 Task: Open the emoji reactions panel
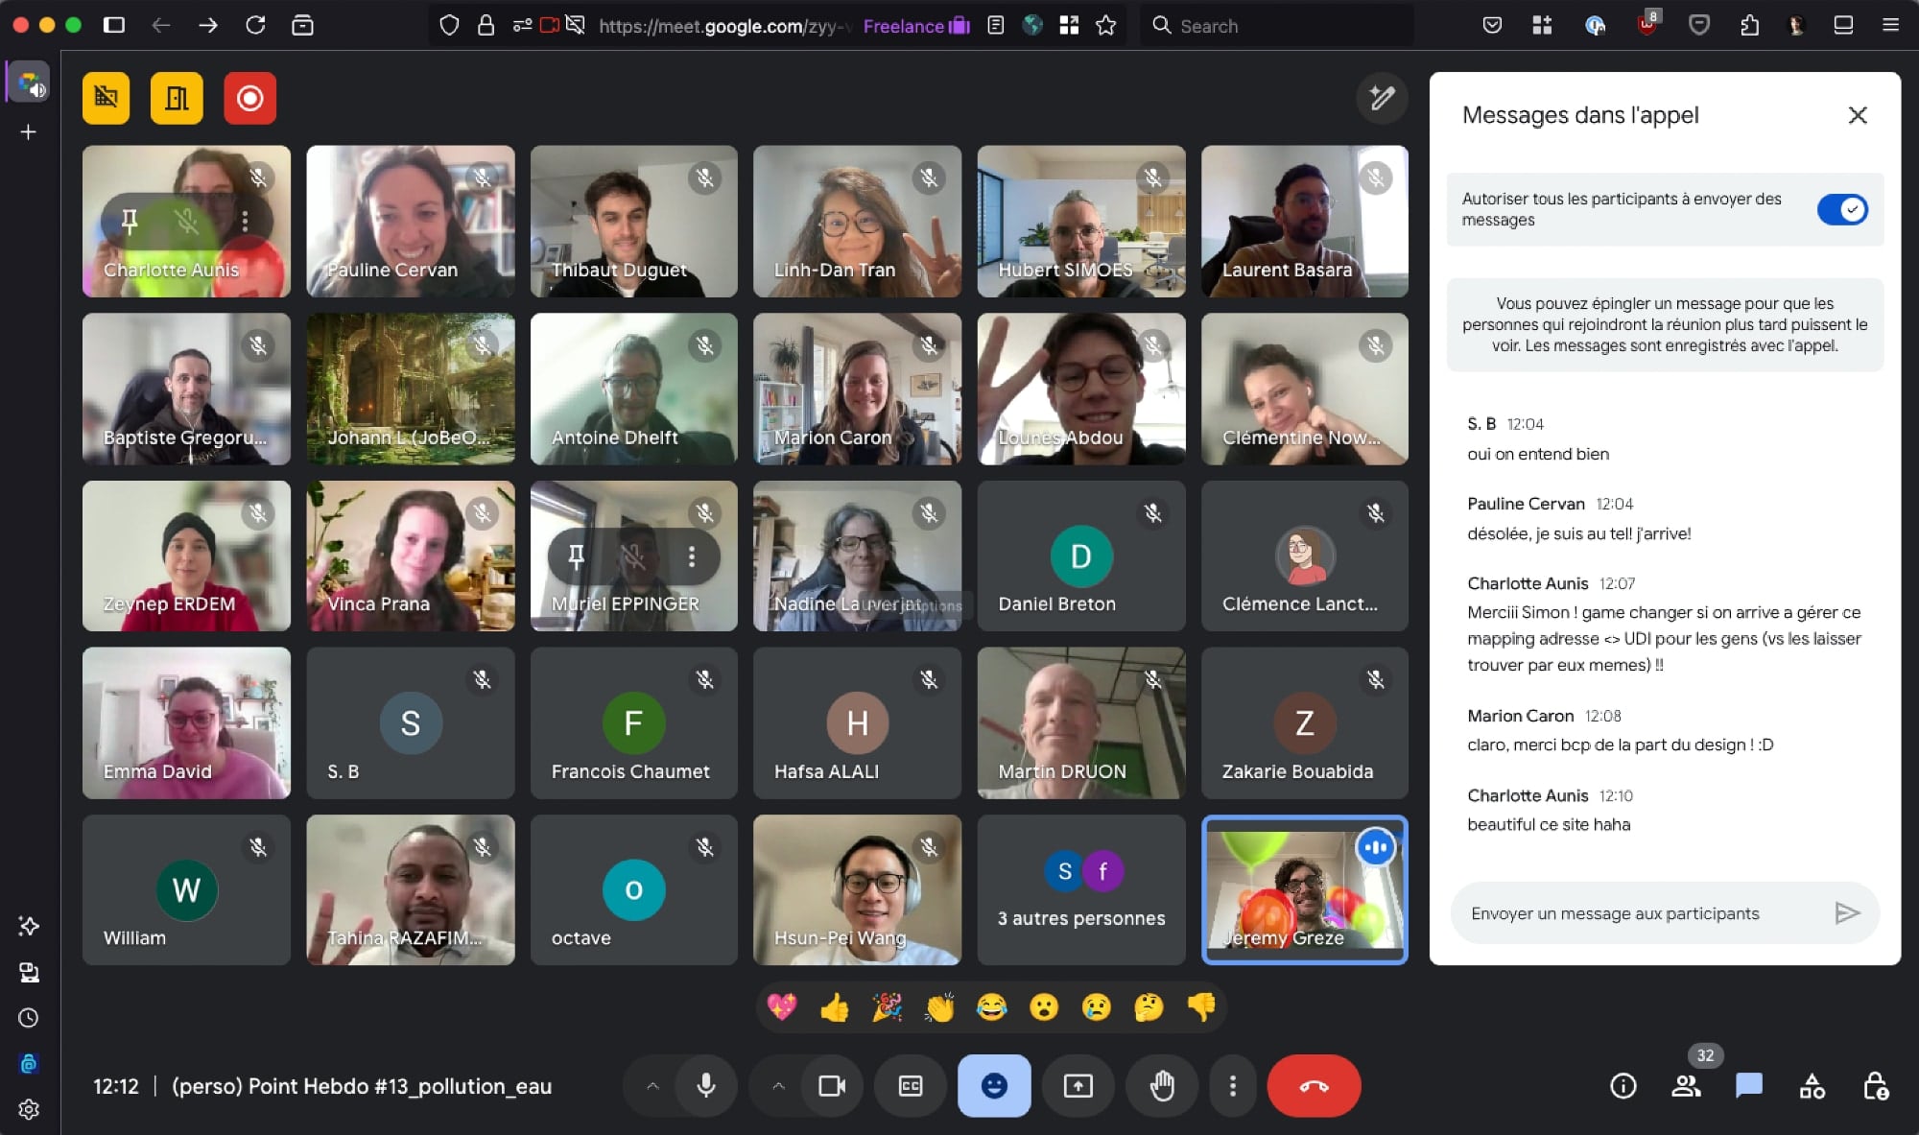[993, 1086]
